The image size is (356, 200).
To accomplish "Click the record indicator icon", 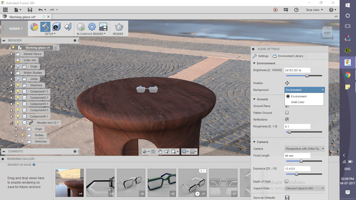I will click(x=275, y=10).
